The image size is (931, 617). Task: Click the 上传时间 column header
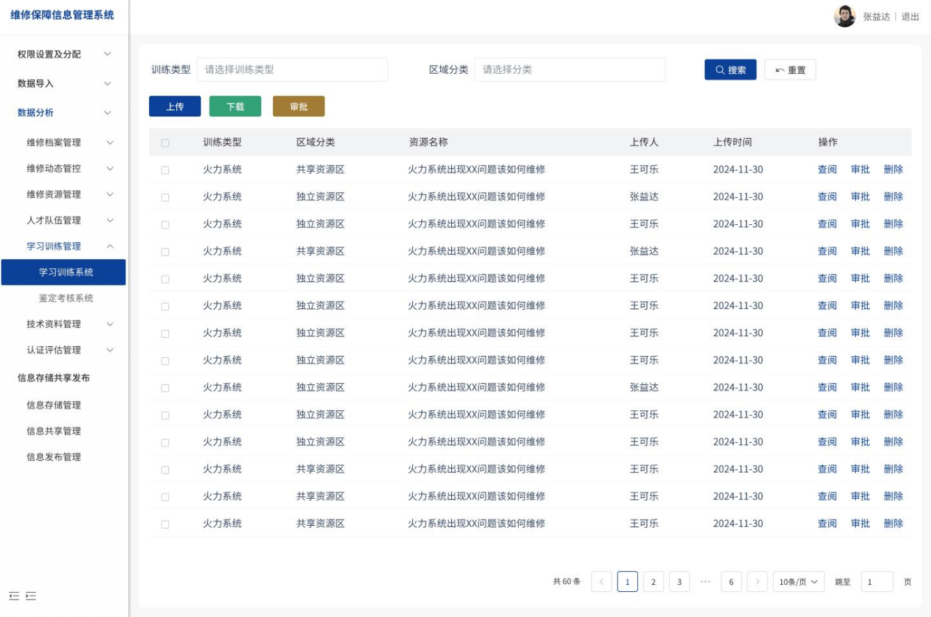tap(733, 142)
